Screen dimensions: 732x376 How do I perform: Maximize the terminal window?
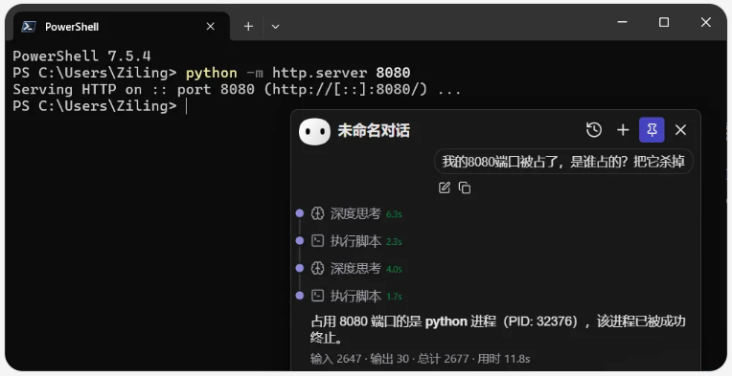pos(664,22)
